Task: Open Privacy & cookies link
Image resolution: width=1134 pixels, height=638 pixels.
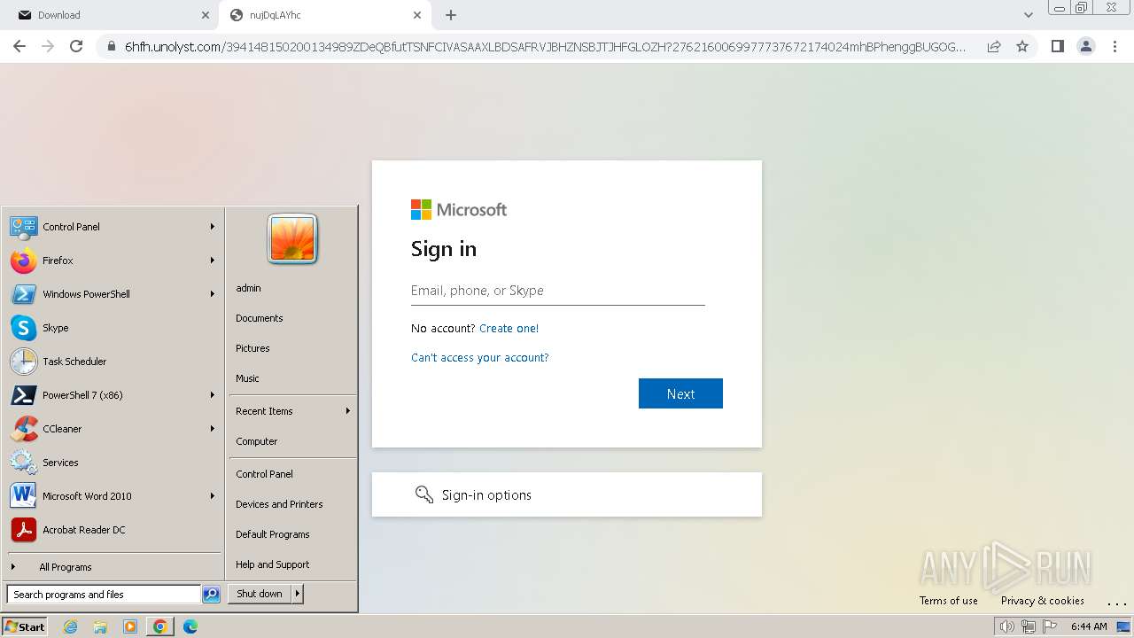Action: (1043, 601)
